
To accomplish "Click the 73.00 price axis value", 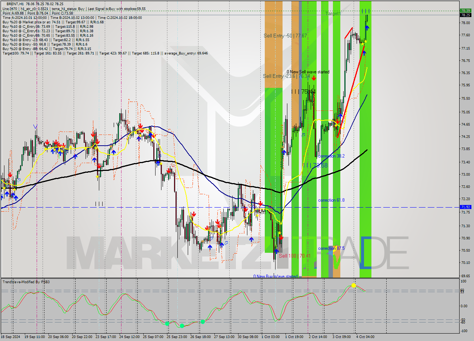I will coord(465,175).
